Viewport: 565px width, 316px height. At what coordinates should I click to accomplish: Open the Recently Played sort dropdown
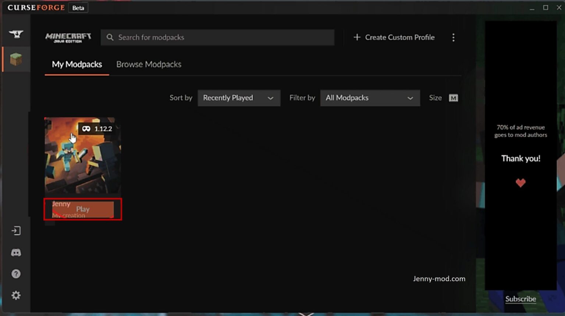(x=238, y=98)
